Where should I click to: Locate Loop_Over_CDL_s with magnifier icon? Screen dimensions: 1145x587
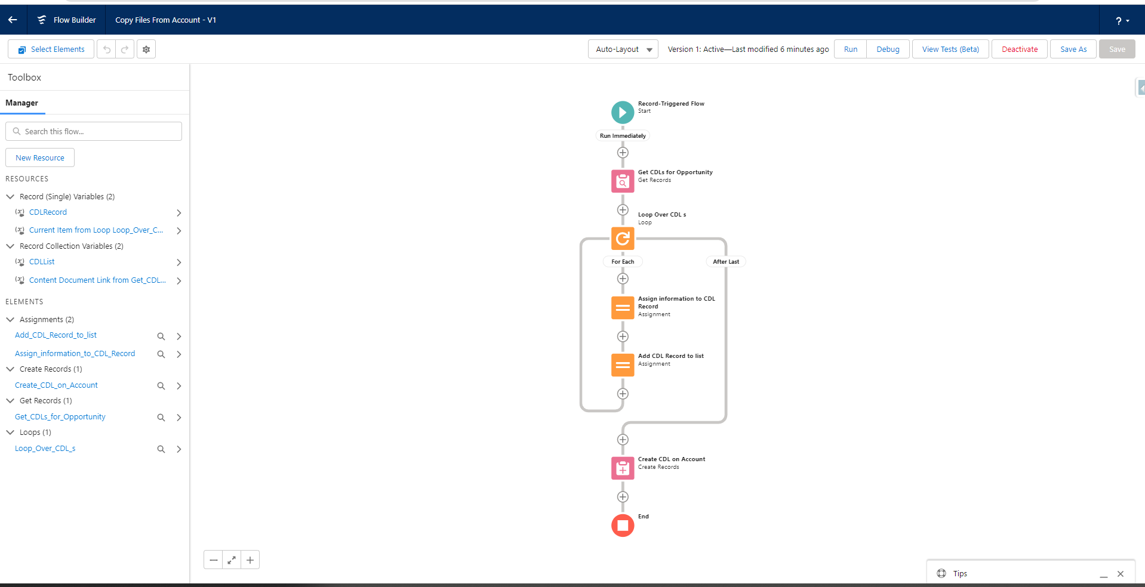[x=161, y=449]
